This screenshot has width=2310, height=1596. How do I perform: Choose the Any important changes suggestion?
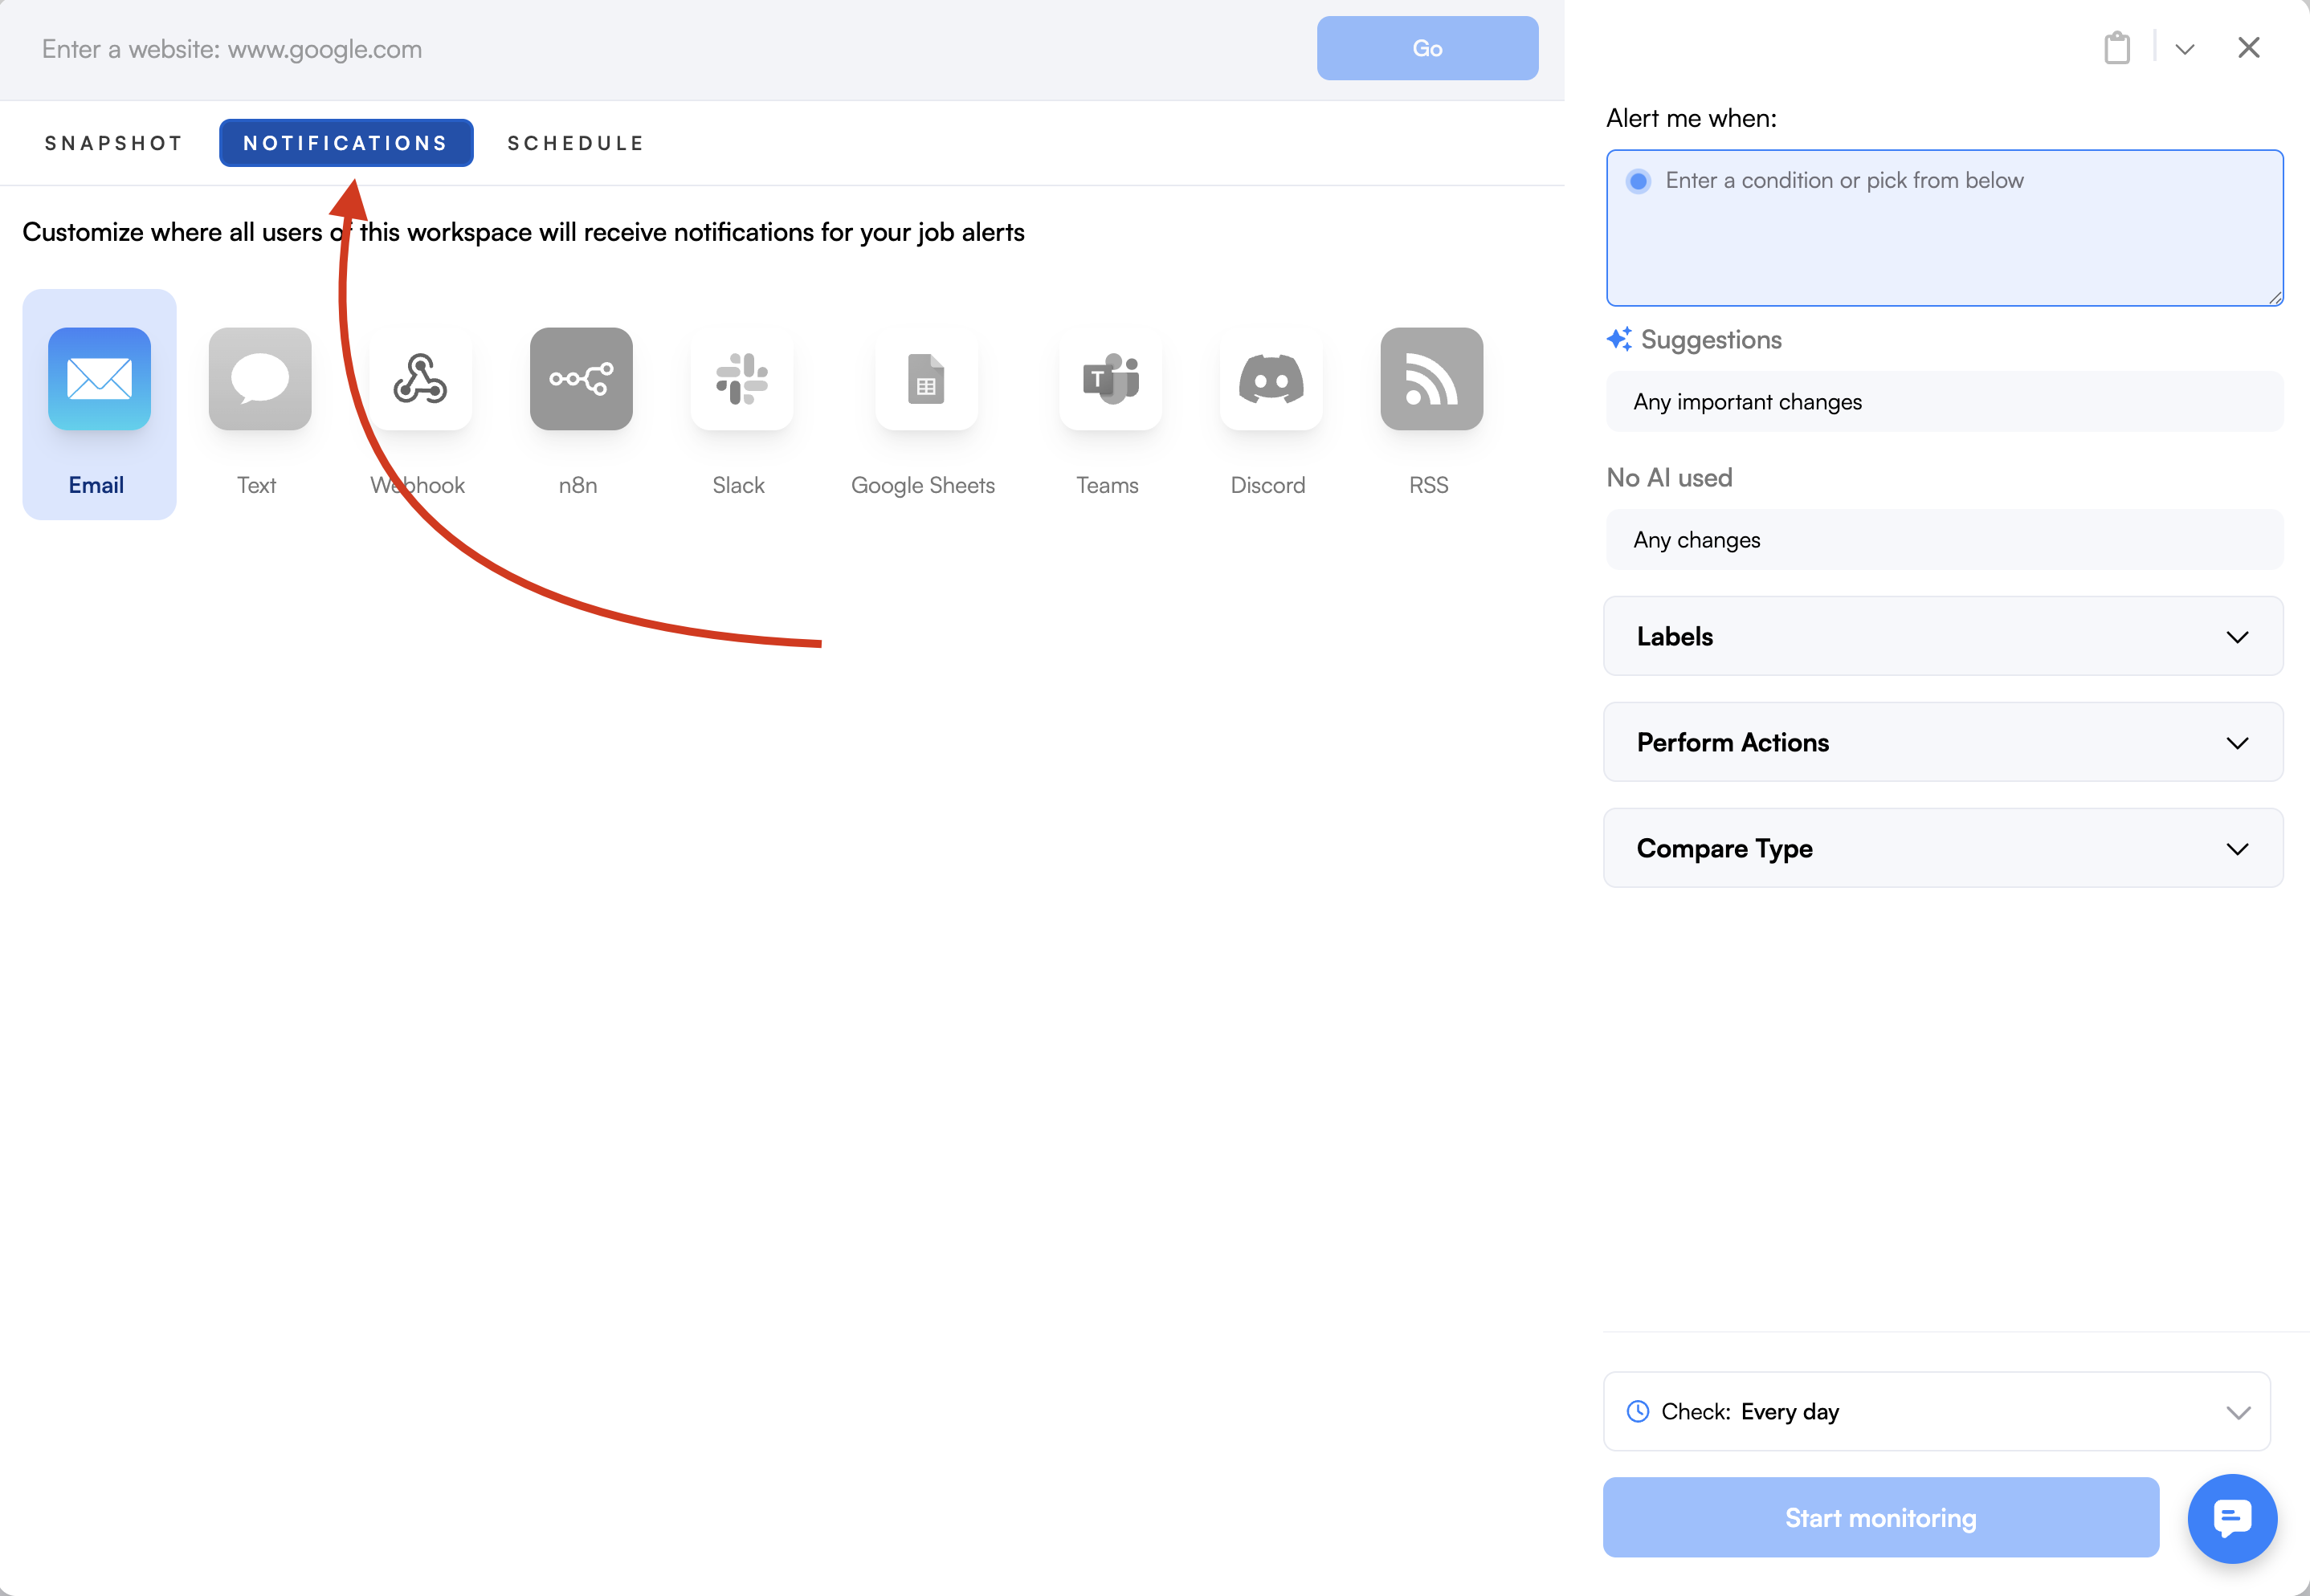(x=1942, y=402)
